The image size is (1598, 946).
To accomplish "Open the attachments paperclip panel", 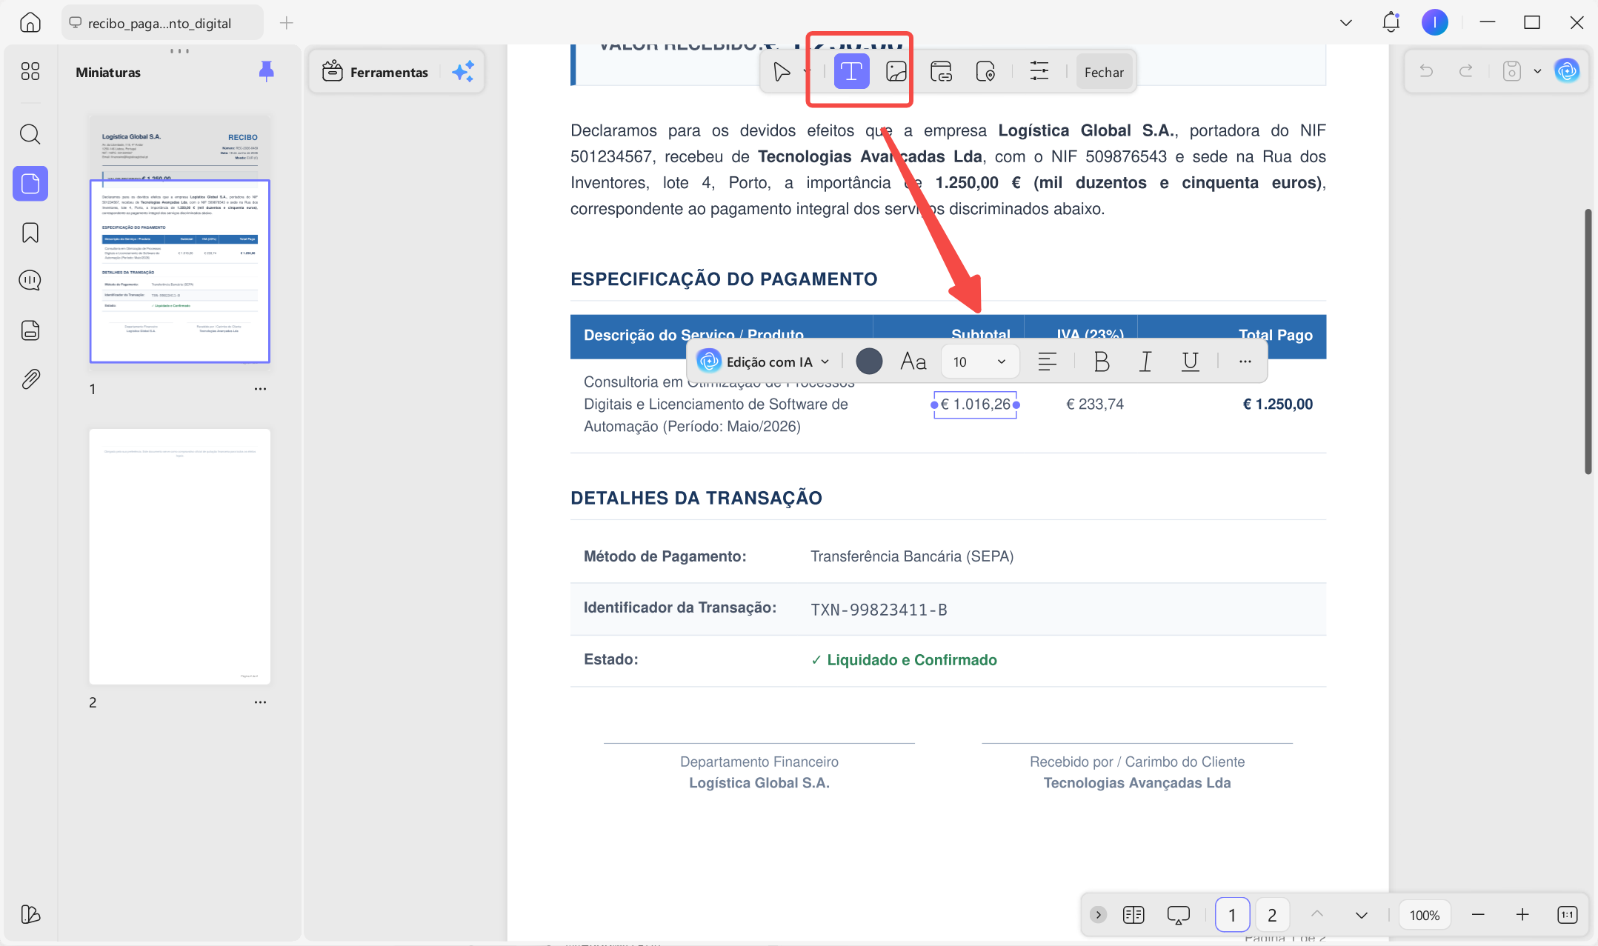I will click(x=30, y=379).
